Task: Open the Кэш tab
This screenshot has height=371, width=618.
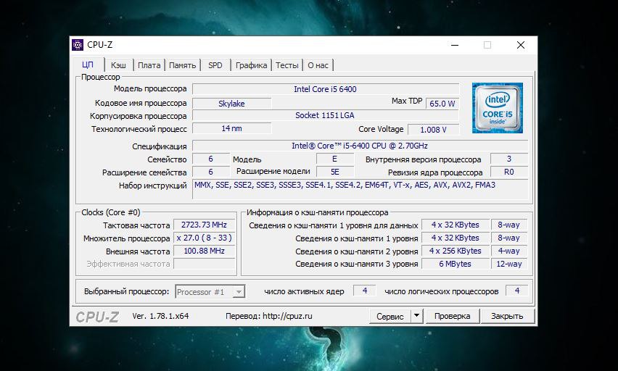Action: (x=118, y=65)
